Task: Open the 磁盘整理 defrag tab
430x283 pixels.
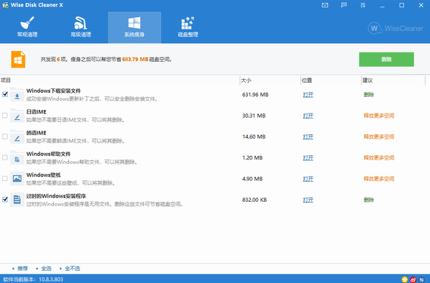Action: point(188,27)
